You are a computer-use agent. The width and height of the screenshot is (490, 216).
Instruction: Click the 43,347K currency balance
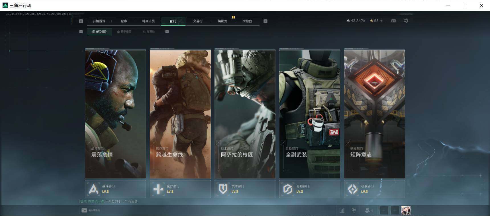click(356, 21)
